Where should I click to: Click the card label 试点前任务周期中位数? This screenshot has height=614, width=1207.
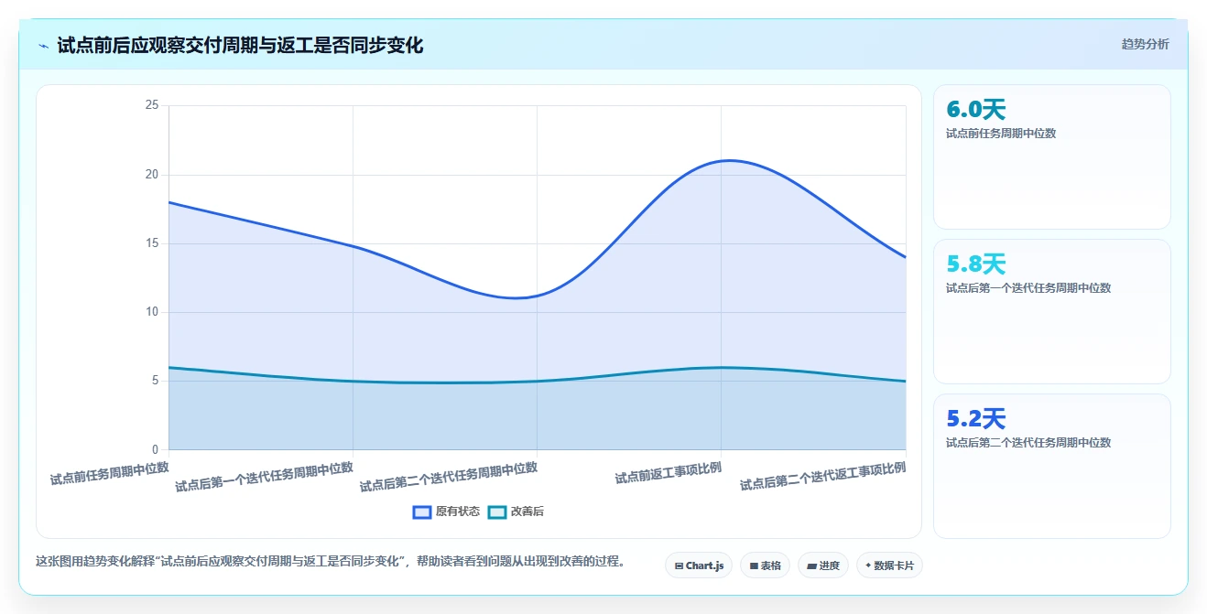coord(1001,133)
